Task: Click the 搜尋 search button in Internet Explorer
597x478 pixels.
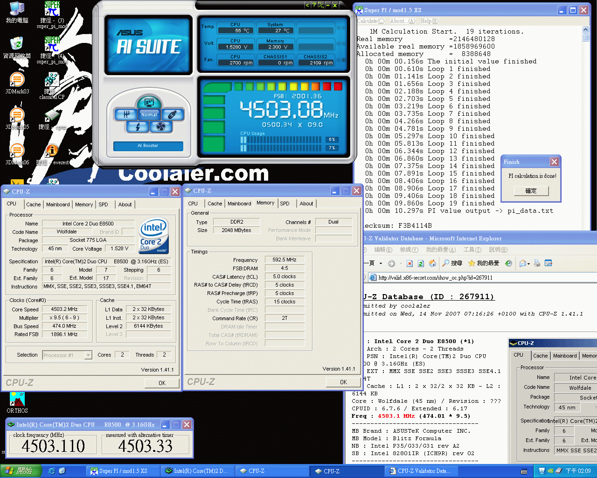Action: [x=452, y=263]
